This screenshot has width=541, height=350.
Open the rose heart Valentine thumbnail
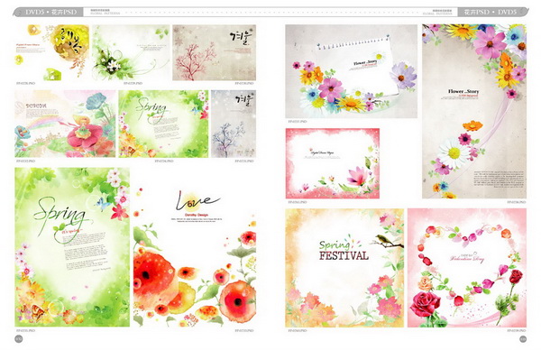[x=467, y=268]
